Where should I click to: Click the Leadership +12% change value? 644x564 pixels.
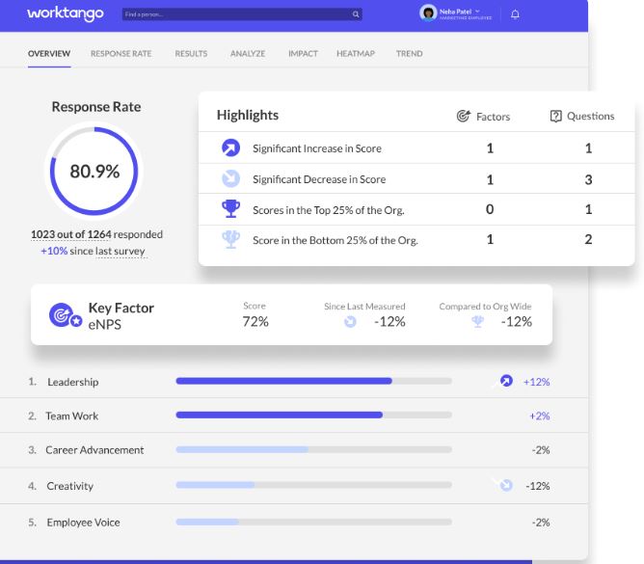[536, 382]
